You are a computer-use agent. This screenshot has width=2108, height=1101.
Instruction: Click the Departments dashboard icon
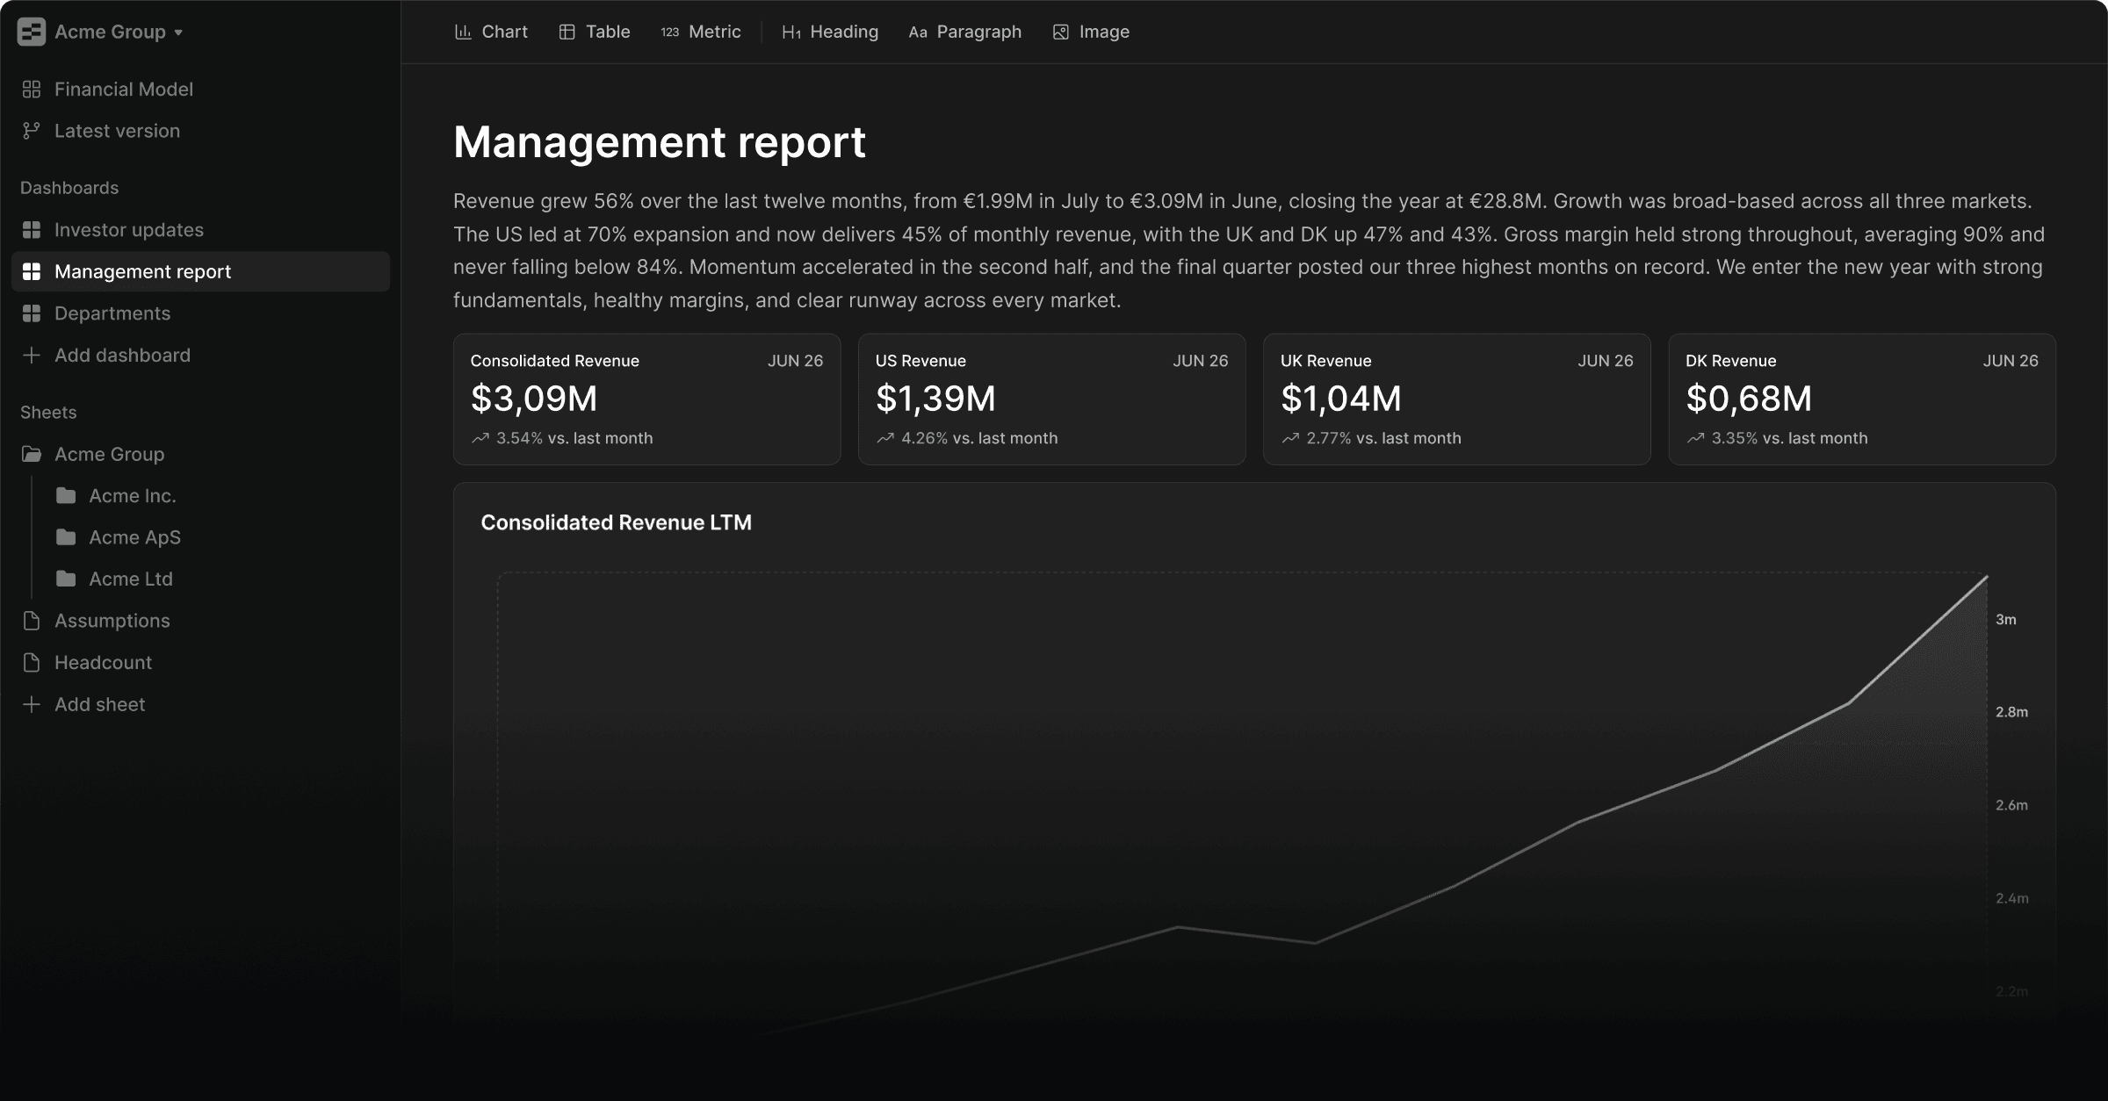[x=32, y=313]
